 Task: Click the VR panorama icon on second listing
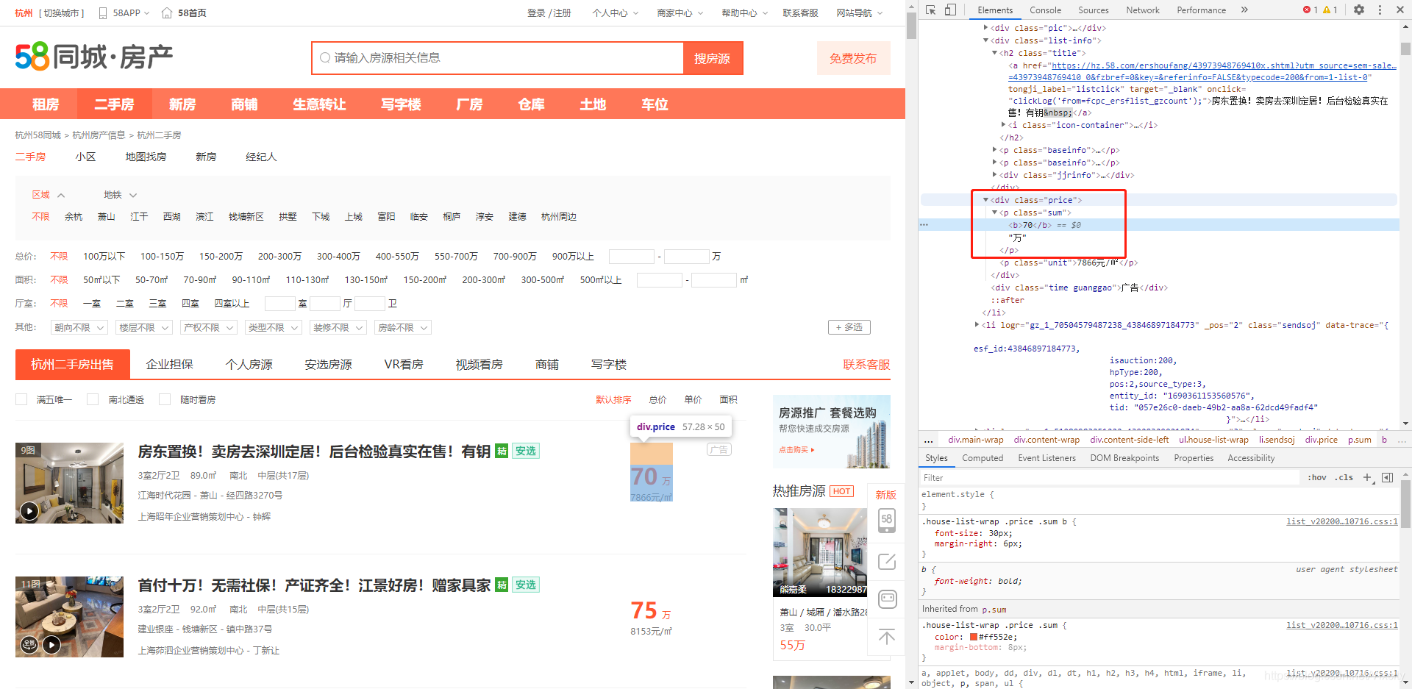[29, 645]
